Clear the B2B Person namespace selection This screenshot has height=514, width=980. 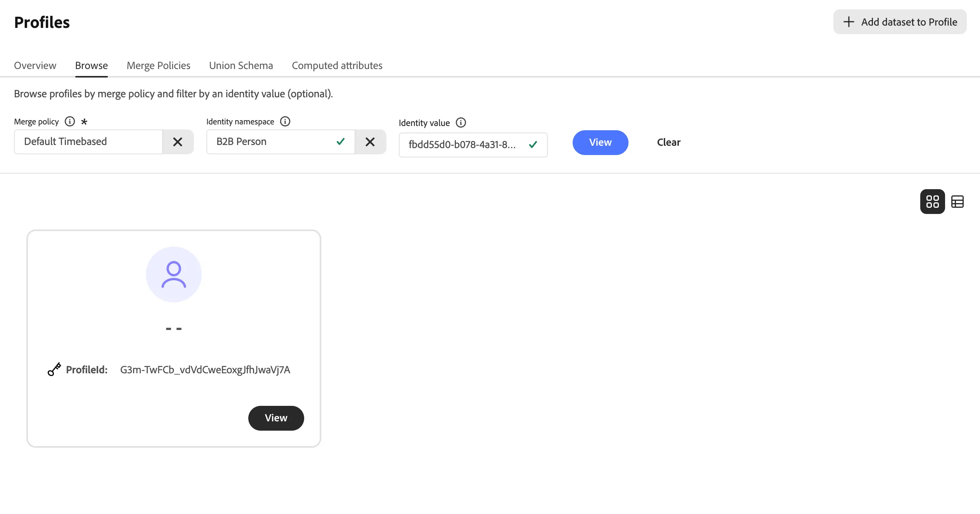(x=370, y=142)
